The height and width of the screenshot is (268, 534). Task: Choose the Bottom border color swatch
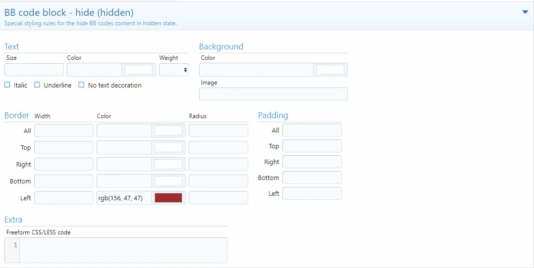point(168,181)
